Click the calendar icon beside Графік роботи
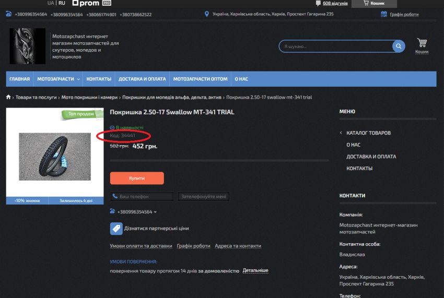444x298 pixels. tap(384, 14)
